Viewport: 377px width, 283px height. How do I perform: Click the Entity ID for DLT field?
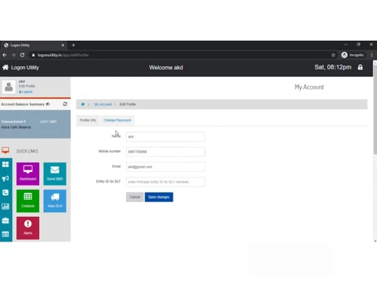tap(165, 182)
